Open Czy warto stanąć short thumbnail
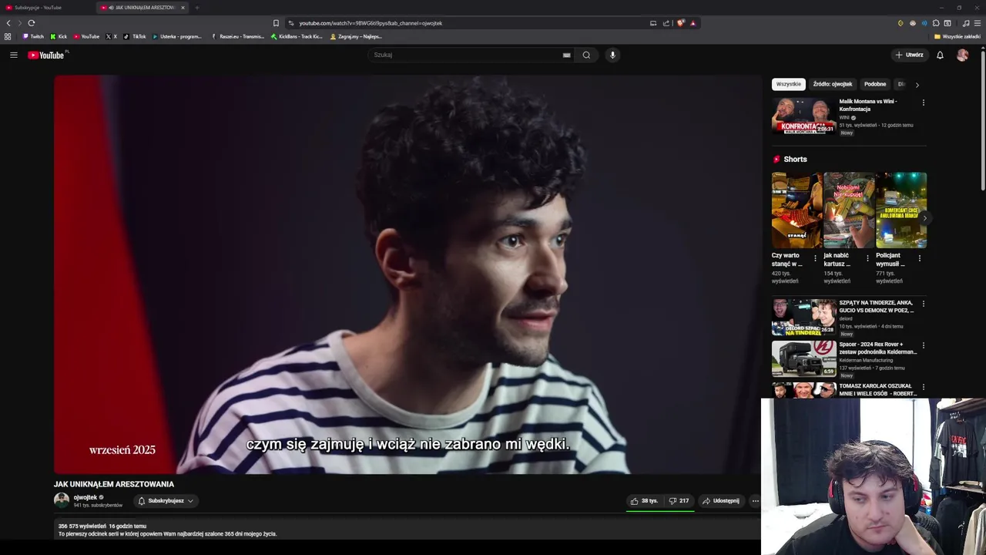Screen dimensions: 986x555 coord(797,210)
